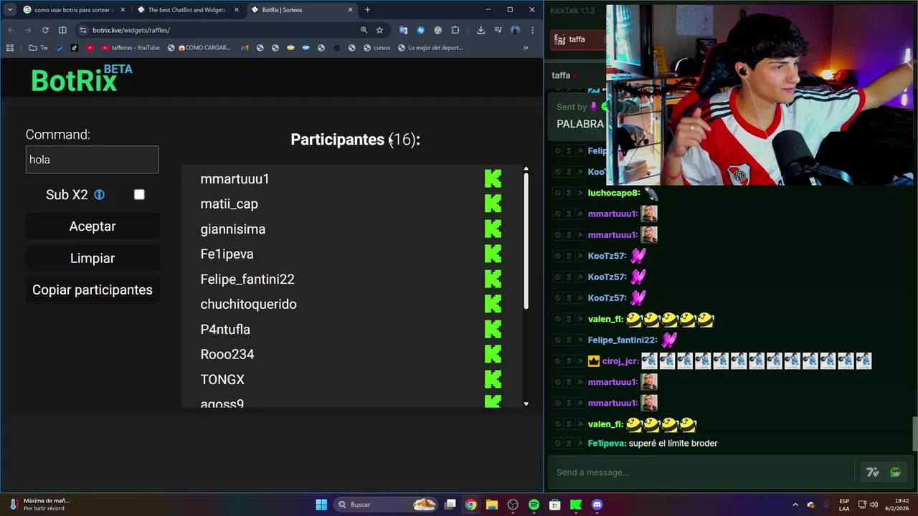Open the Chrome three-dot menu
The height and width of the screenshot is (516, 918).
coord(532,30)
